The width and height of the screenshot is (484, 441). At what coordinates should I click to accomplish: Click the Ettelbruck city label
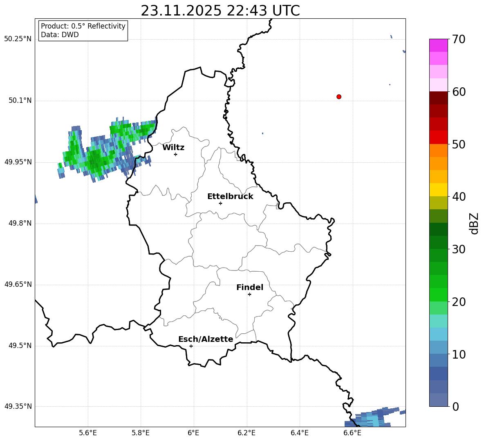tap(230, 197)
